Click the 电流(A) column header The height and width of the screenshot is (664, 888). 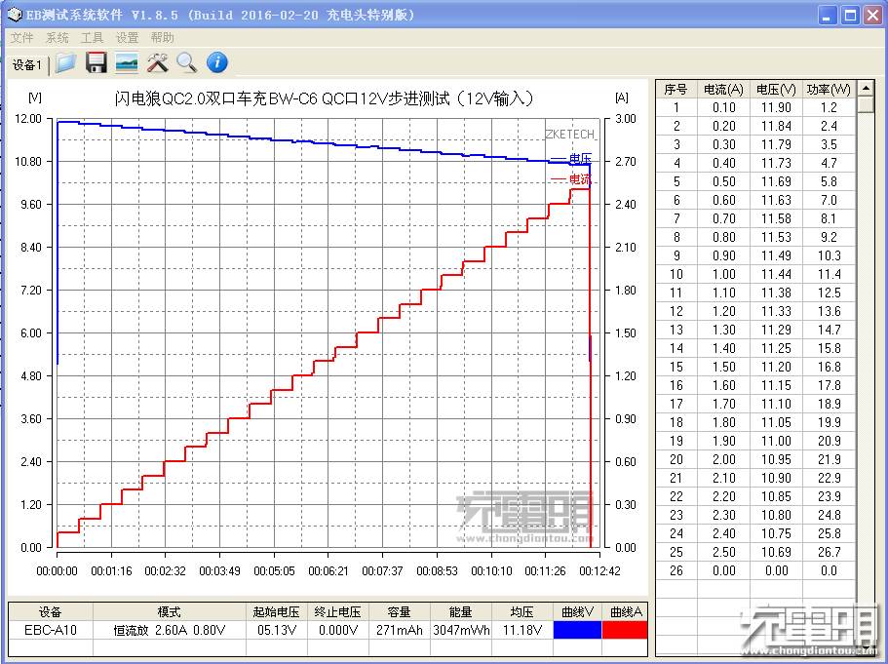[723, 89]
